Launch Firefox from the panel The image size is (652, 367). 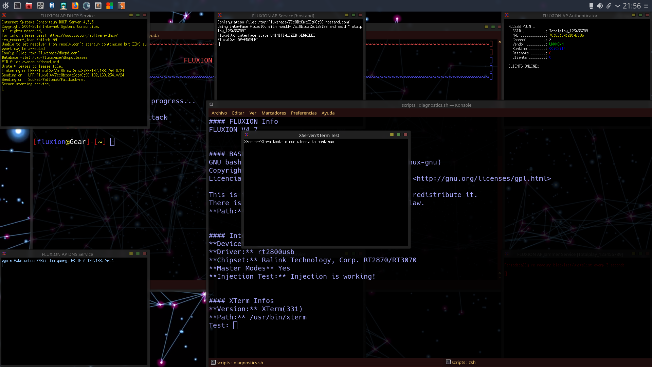[75, 5]
